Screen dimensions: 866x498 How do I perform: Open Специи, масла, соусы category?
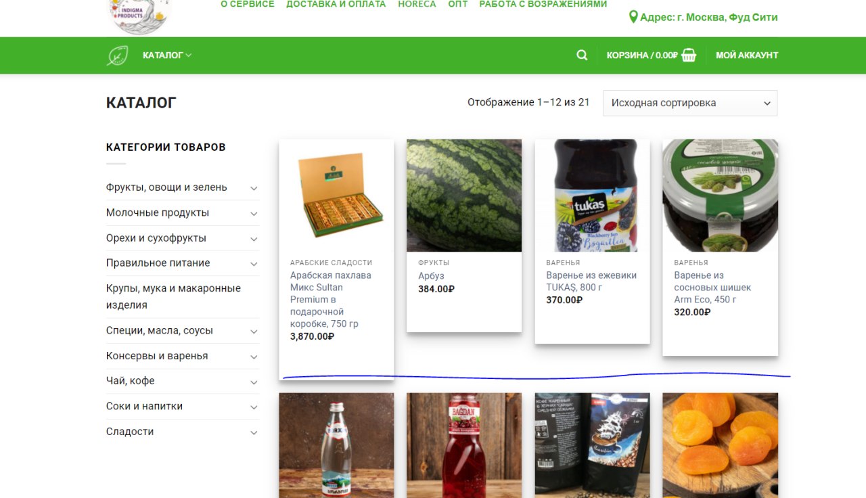(160, 331)
